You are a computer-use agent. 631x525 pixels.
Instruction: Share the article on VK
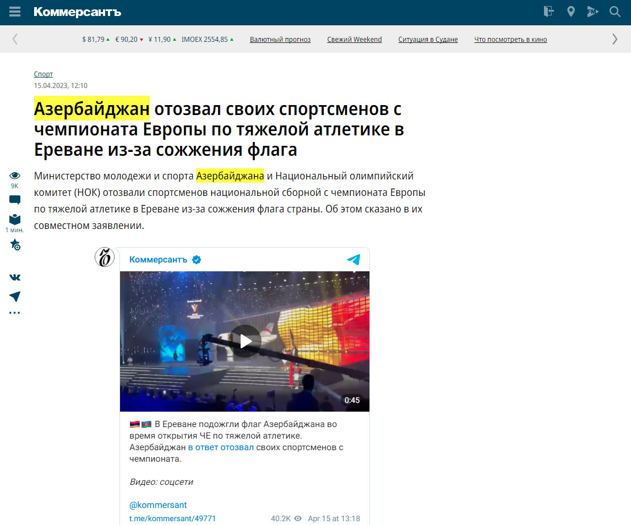click(15, 277)
